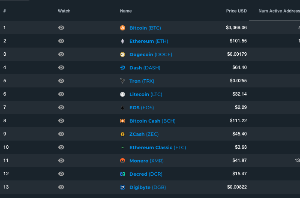Toggle watch eye for Bitcoin row

(x=61, y=28)
